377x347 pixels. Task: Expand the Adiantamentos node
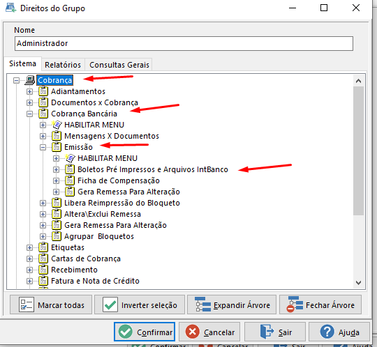[x=29, y=92]
